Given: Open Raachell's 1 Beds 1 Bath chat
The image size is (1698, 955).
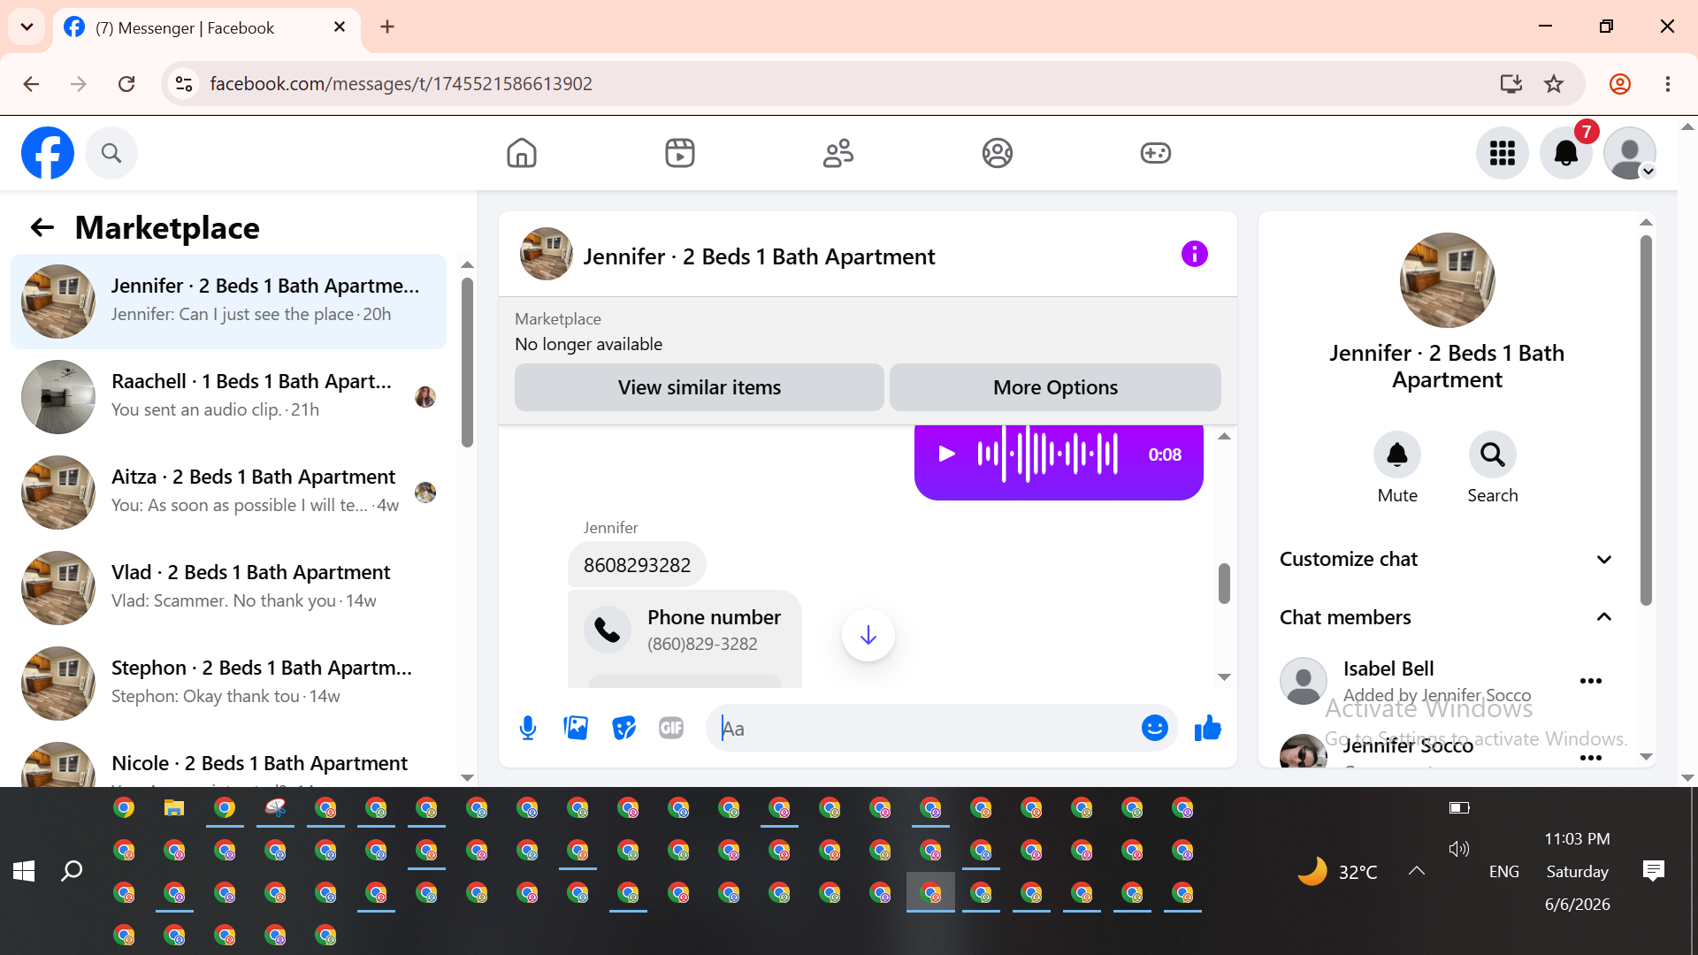Looking at the screenshot, I should [228, 397].
